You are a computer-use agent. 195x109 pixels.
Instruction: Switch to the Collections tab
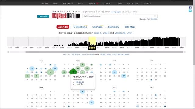80,27
